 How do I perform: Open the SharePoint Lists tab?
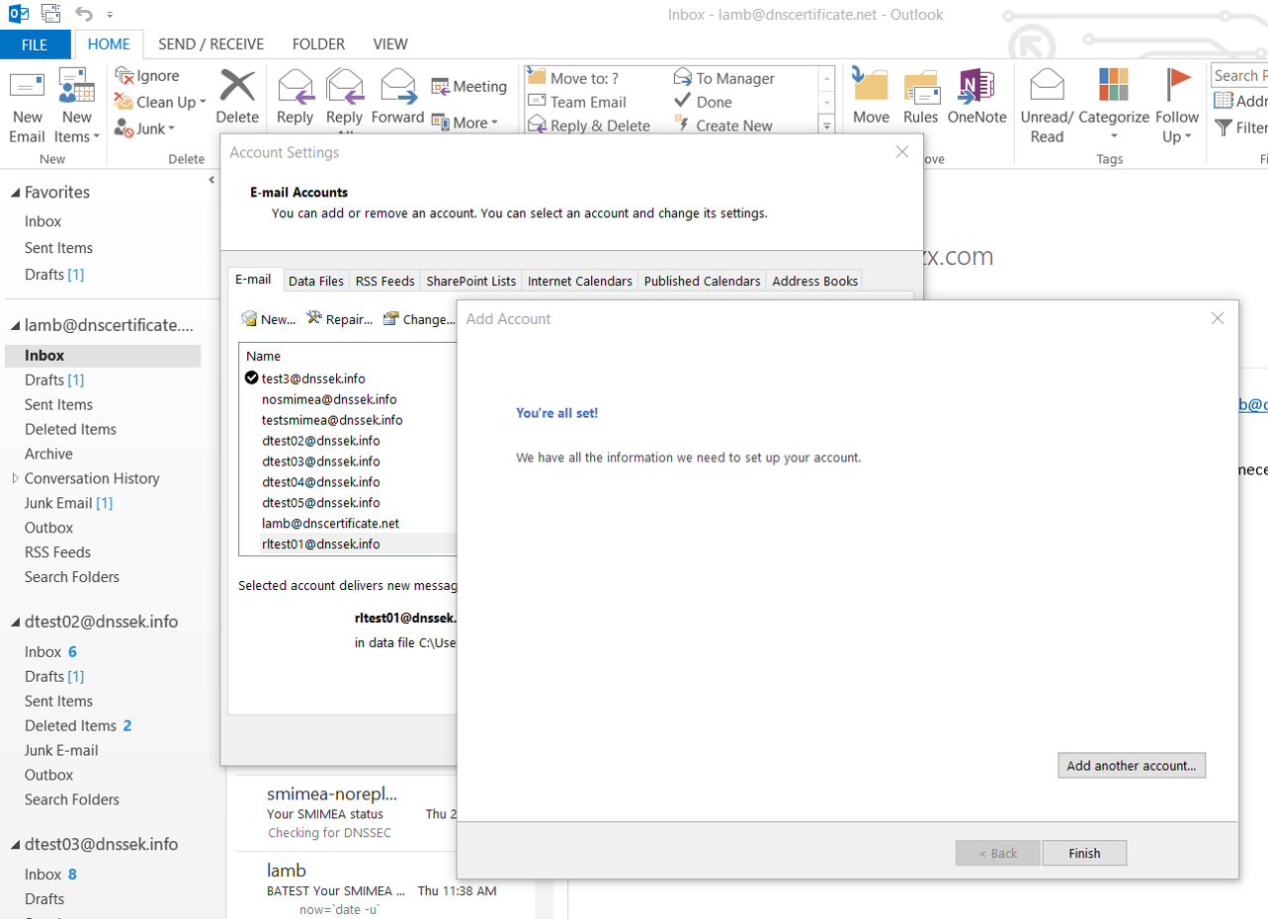(x=471, y=281)
